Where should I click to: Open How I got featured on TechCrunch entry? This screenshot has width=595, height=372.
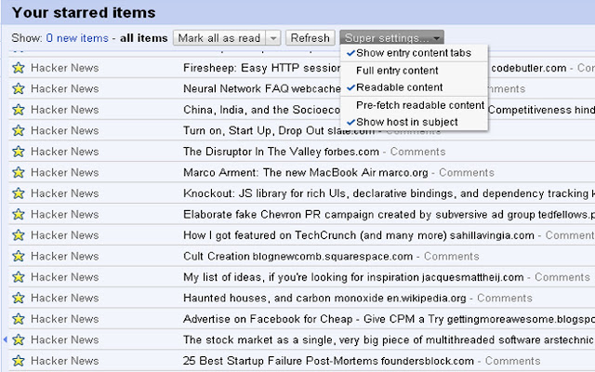click(359, 235)
